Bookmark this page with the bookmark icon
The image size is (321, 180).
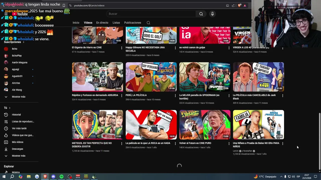pyautogui.click(x=64, y=5)
